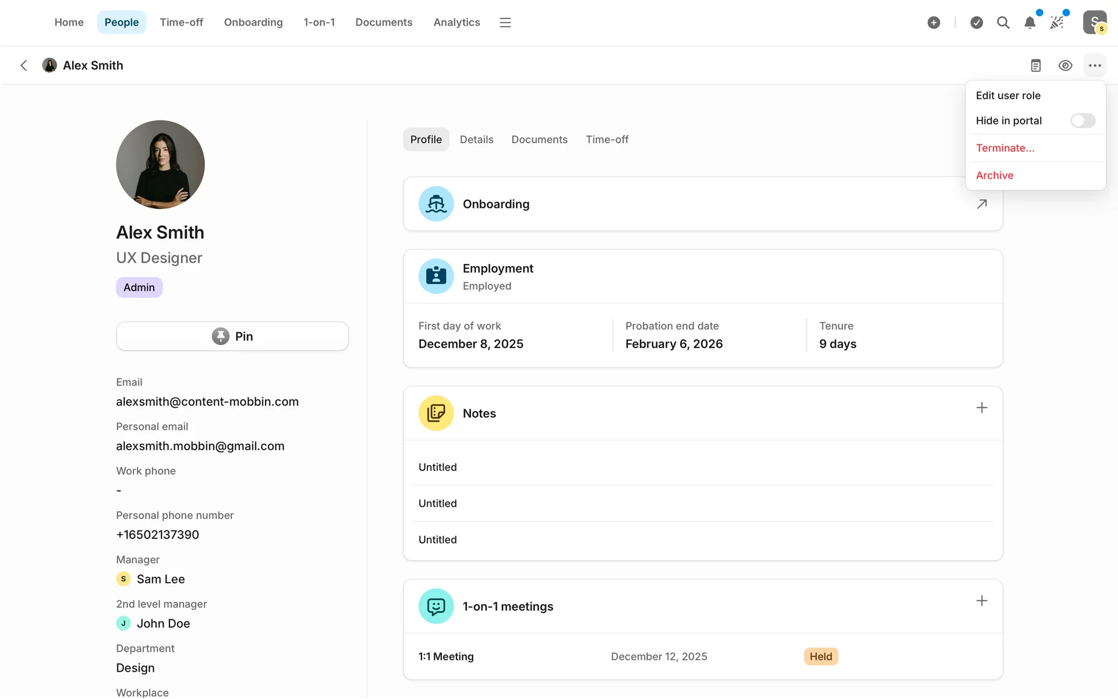This screenshot has height=699, width=1118.
Task: Add a new note with plus
Action: point(982,408)
